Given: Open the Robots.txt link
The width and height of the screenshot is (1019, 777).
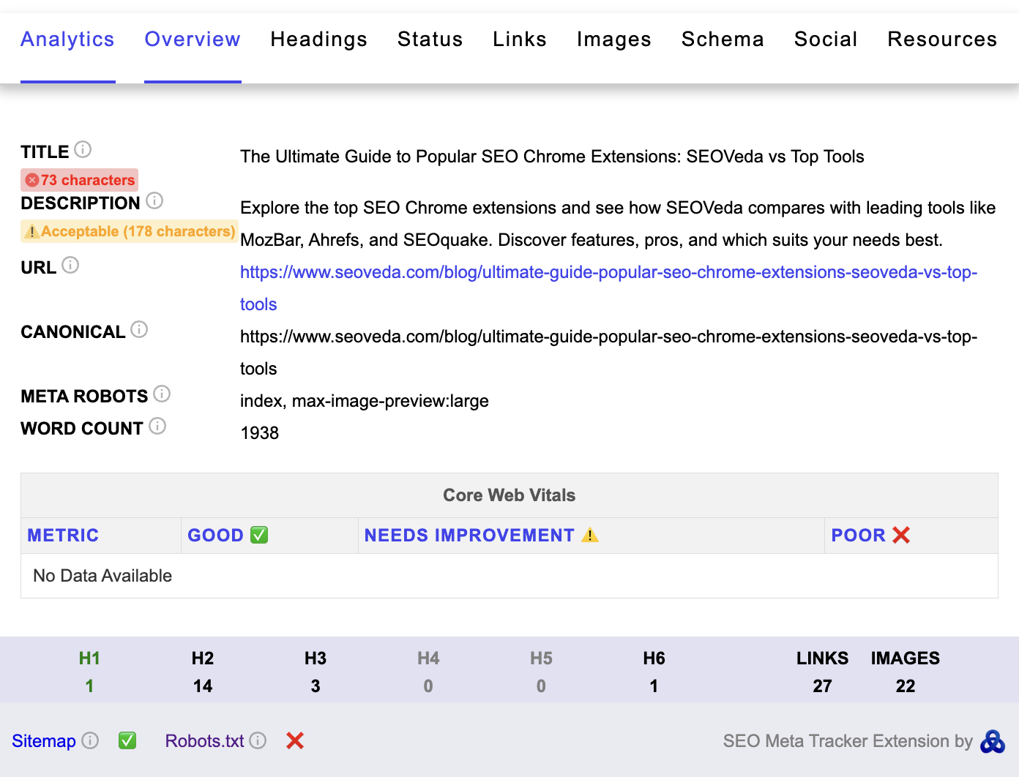Looking at the screenshot, I should [x=204, y=741].
